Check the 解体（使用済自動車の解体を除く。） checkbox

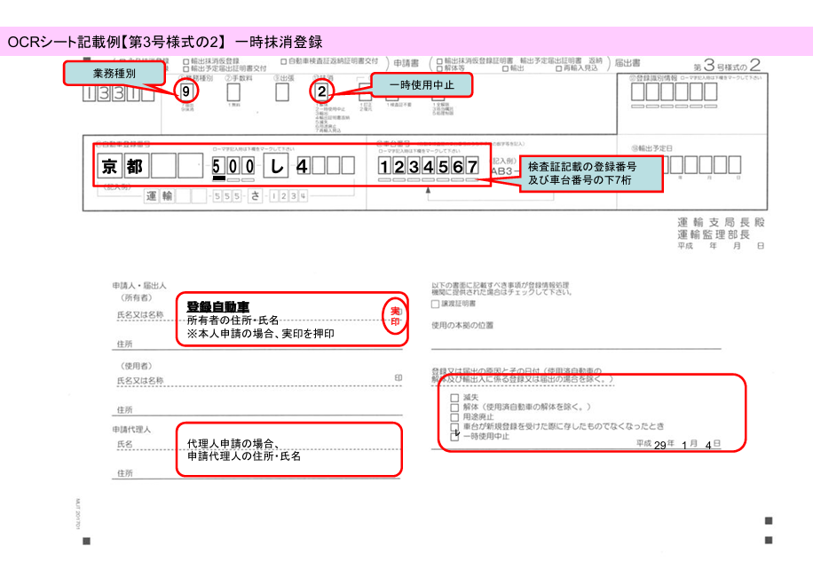(454, 408)
